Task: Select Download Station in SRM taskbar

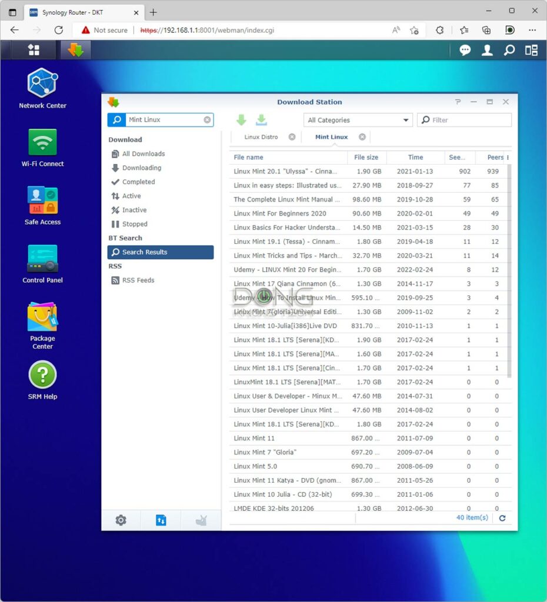Action: pos(76,50)
